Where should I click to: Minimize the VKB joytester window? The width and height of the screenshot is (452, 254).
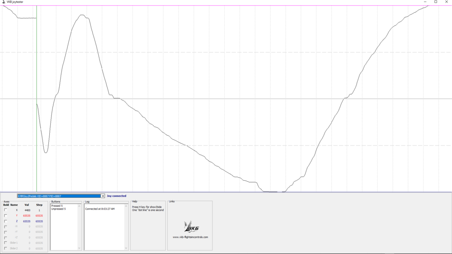pos(425,2)
